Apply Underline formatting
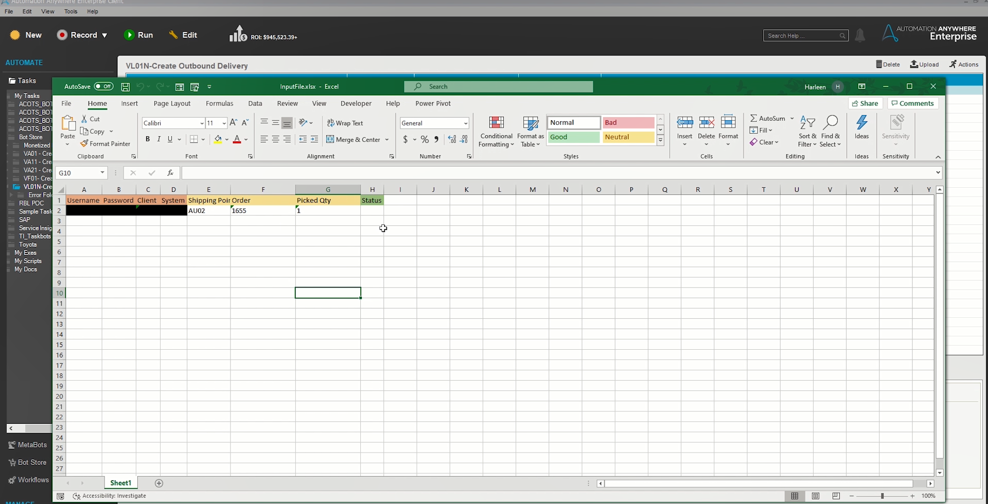This screenshot has width=988, height=504. pyautogui.click(x=170, y=139)
